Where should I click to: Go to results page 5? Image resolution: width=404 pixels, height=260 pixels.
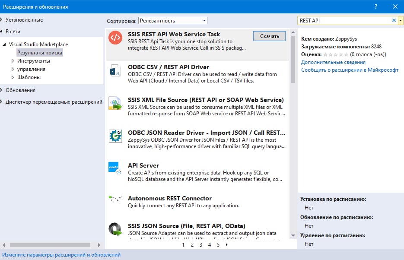pos(218,245)
